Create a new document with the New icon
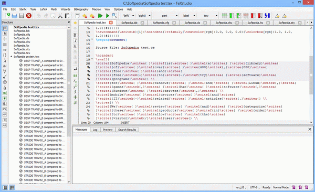 [x=8, y=15]
